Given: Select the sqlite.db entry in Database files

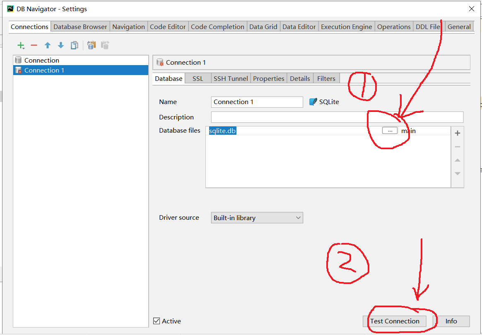Looking at the screenshot, I should coord(222,131).
